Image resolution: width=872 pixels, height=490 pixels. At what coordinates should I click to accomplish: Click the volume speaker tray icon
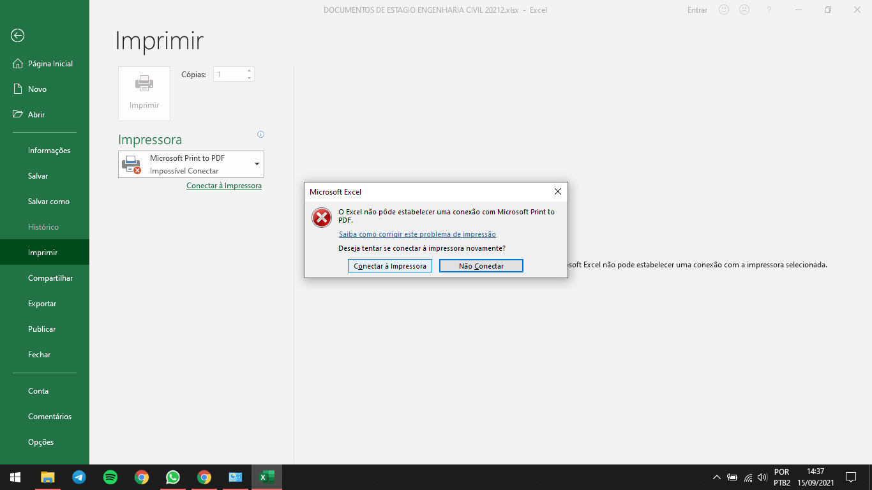pos(762,477)
